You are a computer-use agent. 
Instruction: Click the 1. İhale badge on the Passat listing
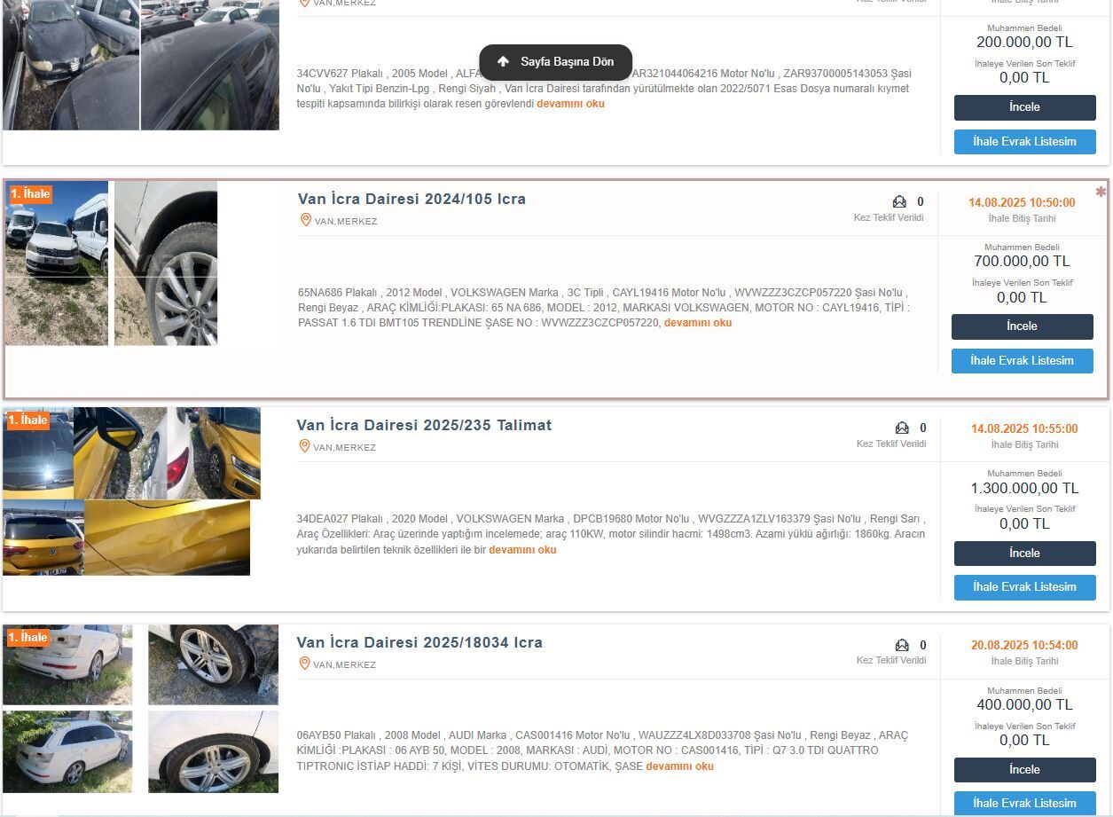pyautogui.click(x=30, y=194)
